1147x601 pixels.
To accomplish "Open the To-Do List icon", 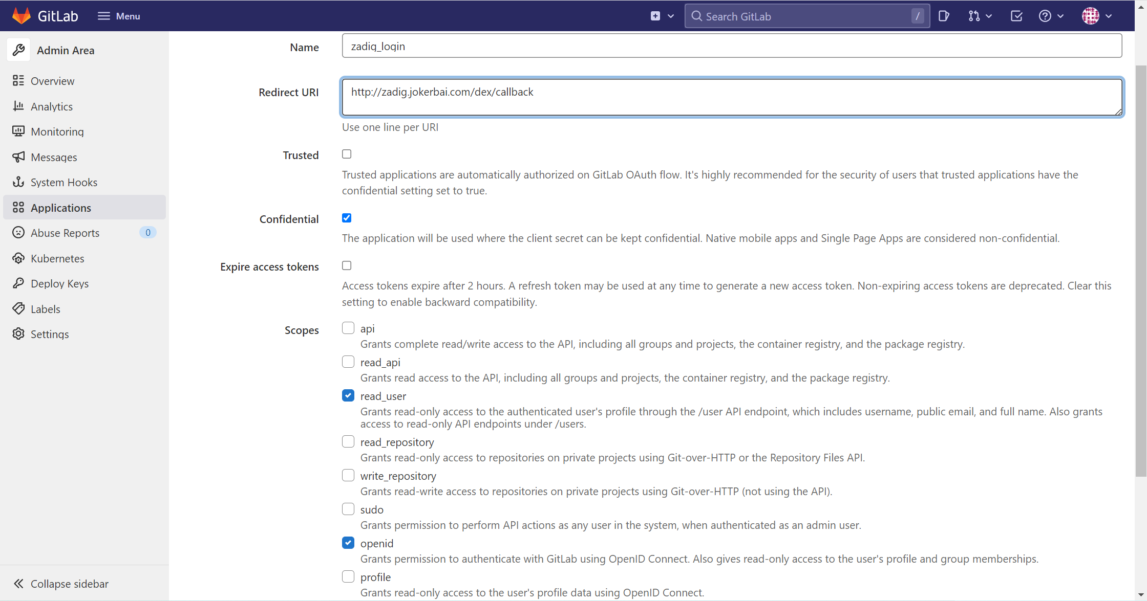I will (1016, 16).
